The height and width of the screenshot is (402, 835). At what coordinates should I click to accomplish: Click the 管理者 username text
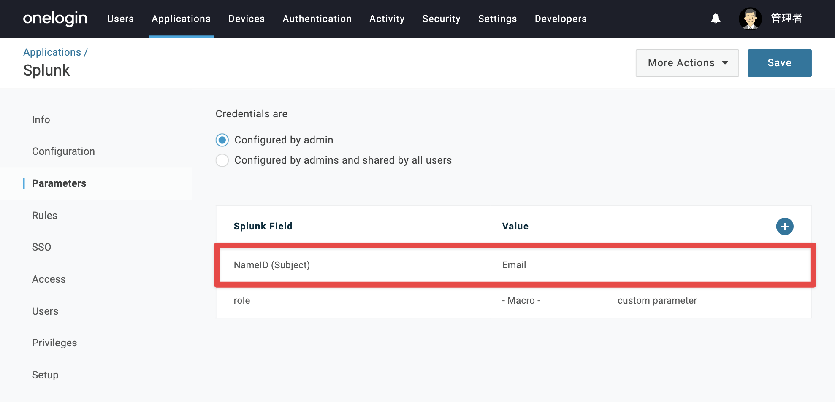pos(786,19)
